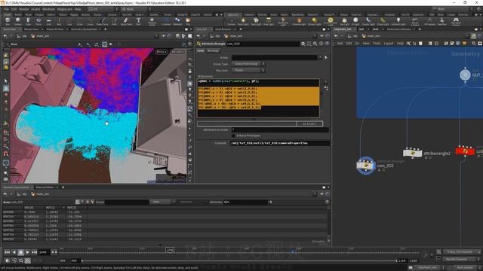Select the red node right of attribwrangle2
This screenshot has width=483, height=271.
pyautogui.click(x=465, y=151)
